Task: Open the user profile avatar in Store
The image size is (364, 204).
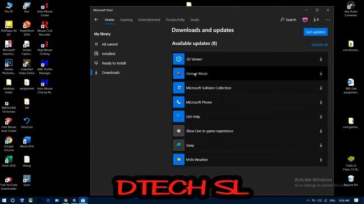Action: pyautogui.click(x=305, y=20)
